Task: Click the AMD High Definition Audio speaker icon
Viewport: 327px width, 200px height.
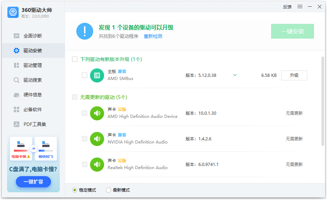Action: pos(97,113)
